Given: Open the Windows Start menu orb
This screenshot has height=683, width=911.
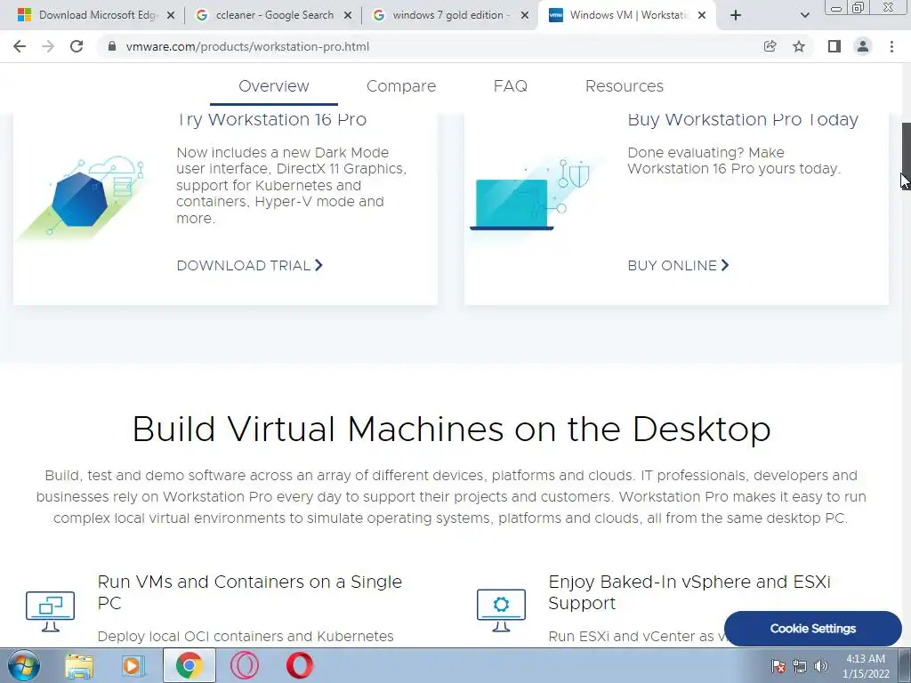Looking at the screenshot, I should [x=23, y=665].
